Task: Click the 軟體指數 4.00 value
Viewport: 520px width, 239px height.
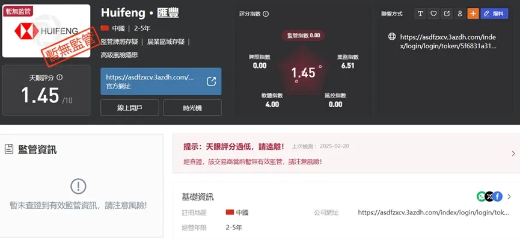Action: [272, 104]
